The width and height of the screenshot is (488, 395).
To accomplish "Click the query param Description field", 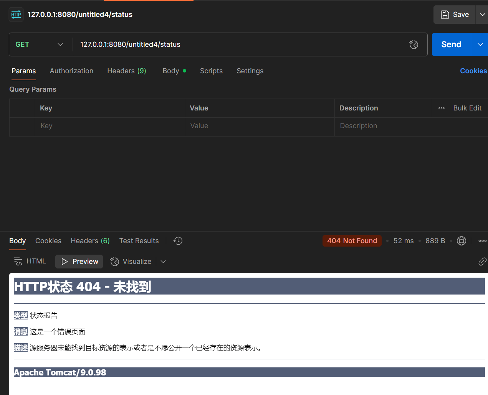I will coord(411,126).
